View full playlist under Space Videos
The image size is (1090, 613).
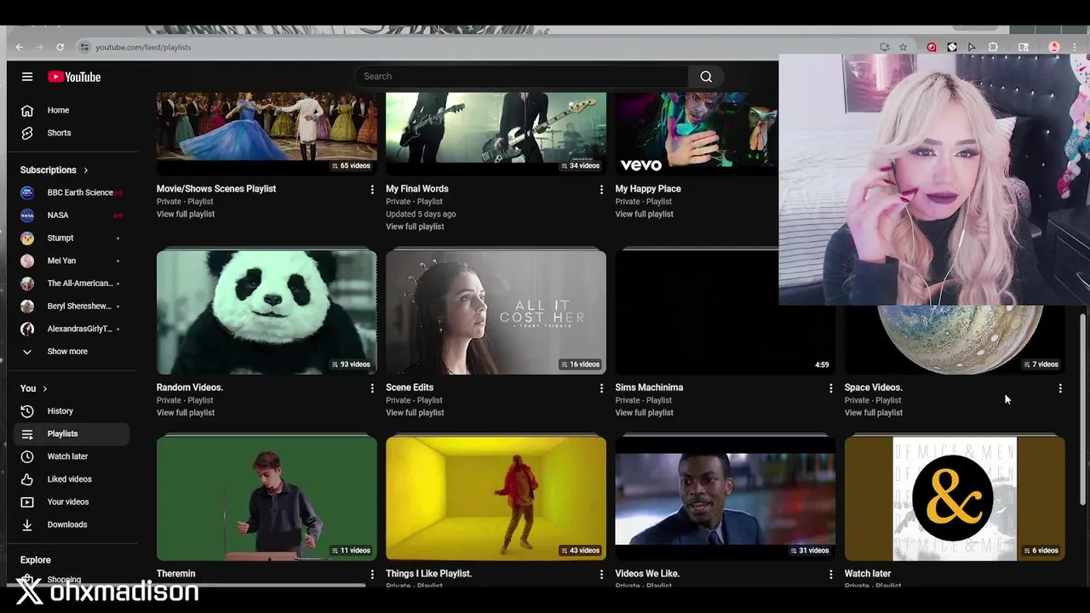tap(874, 413)
